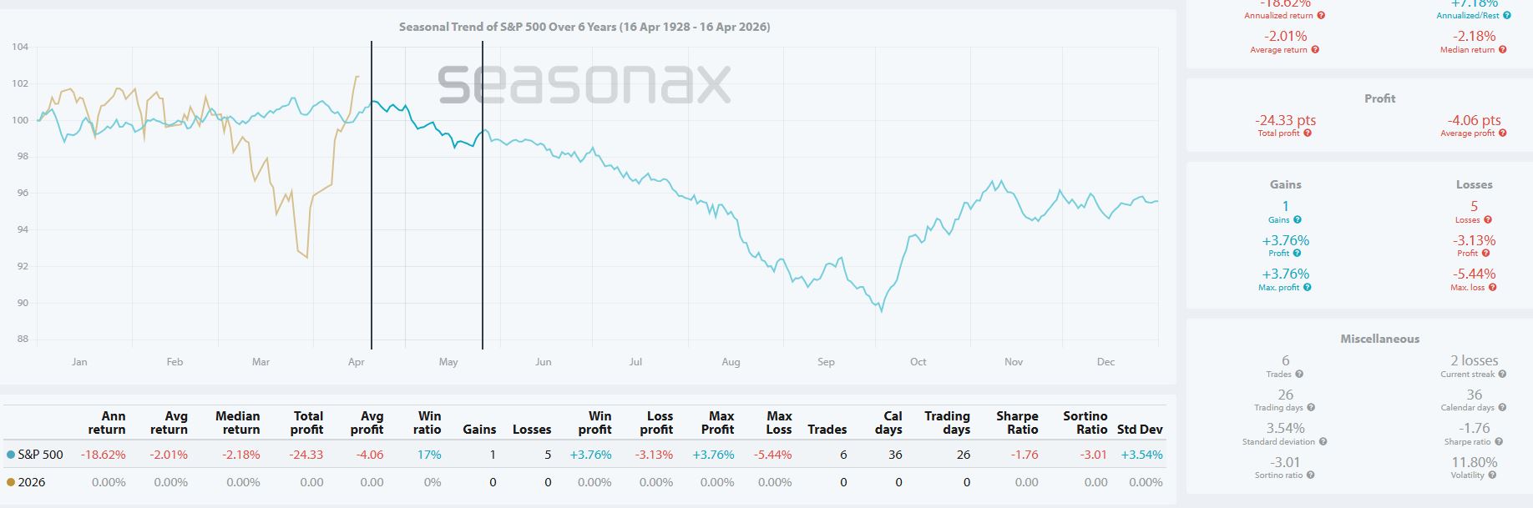Click the Seasonal Trend chart title

584,27
